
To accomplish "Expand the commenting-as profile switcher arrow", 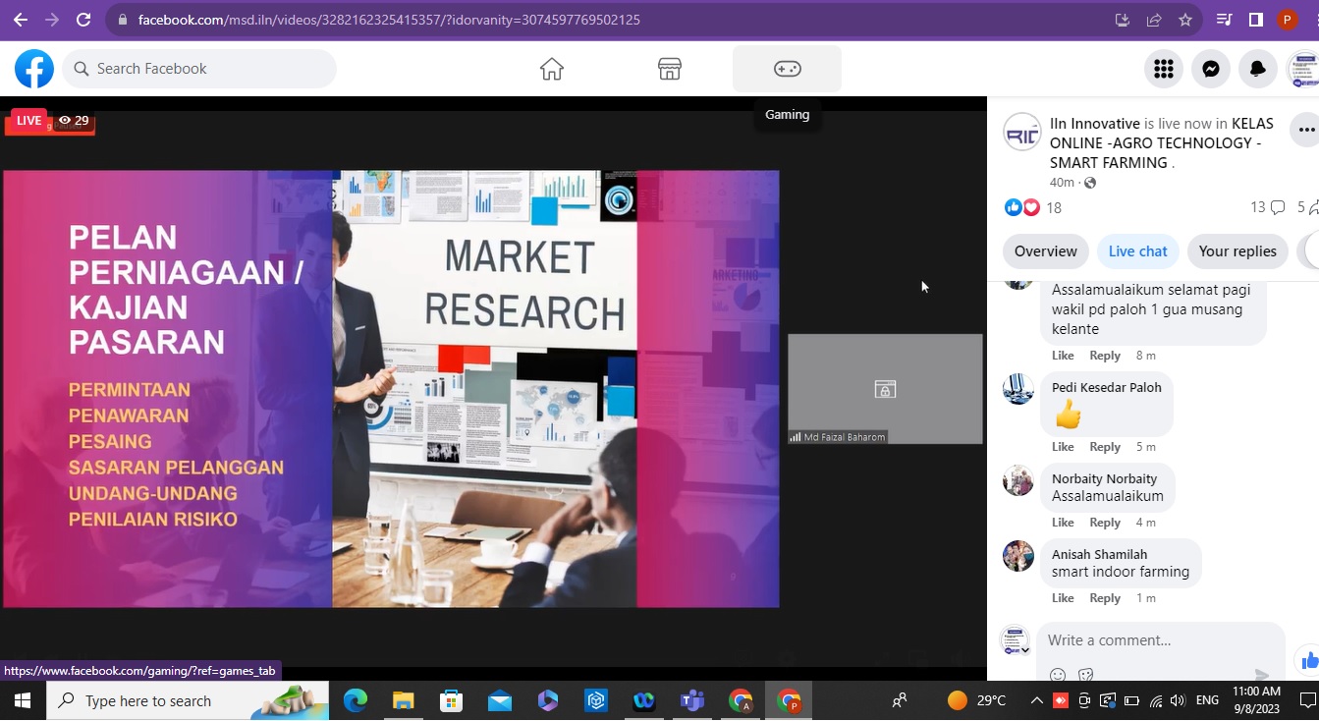I will click(1025, 649).
